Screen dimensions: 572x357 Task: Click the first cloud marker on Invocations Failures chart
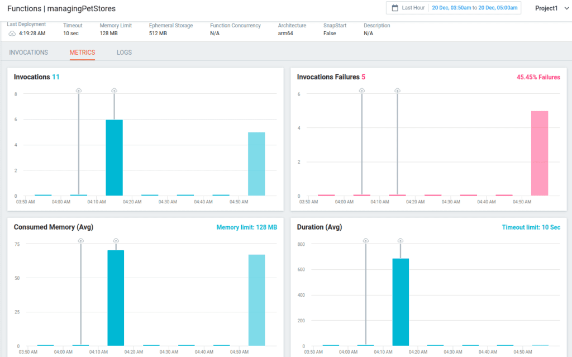pos(361,89)
